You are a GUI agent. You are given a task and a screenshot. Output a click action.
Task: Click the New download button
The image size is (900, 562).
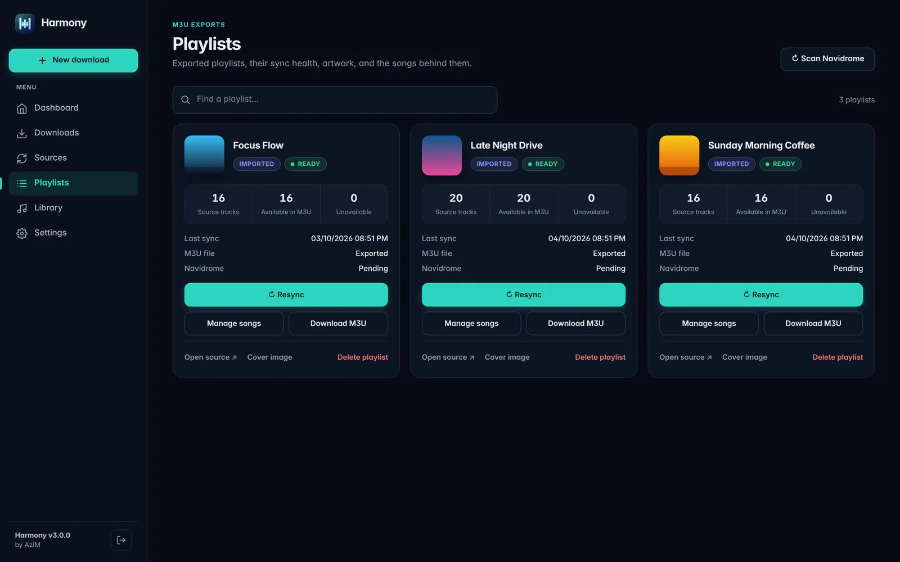click(73, 60)
